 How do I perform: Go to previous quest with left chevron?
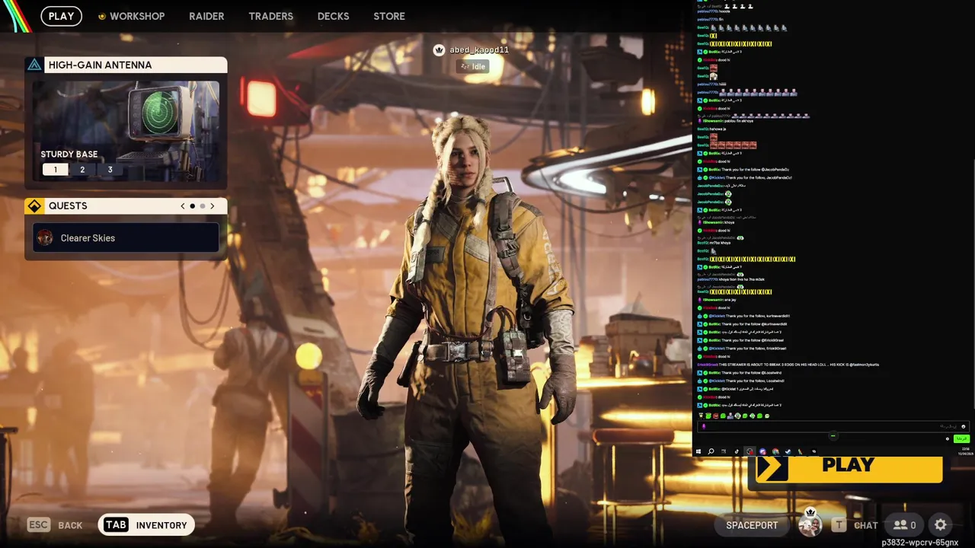[182, 206]
